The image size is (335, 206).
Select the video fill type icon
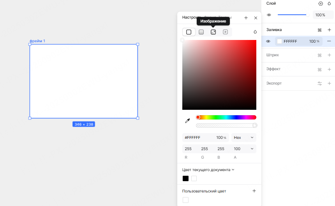click(225, 32)
